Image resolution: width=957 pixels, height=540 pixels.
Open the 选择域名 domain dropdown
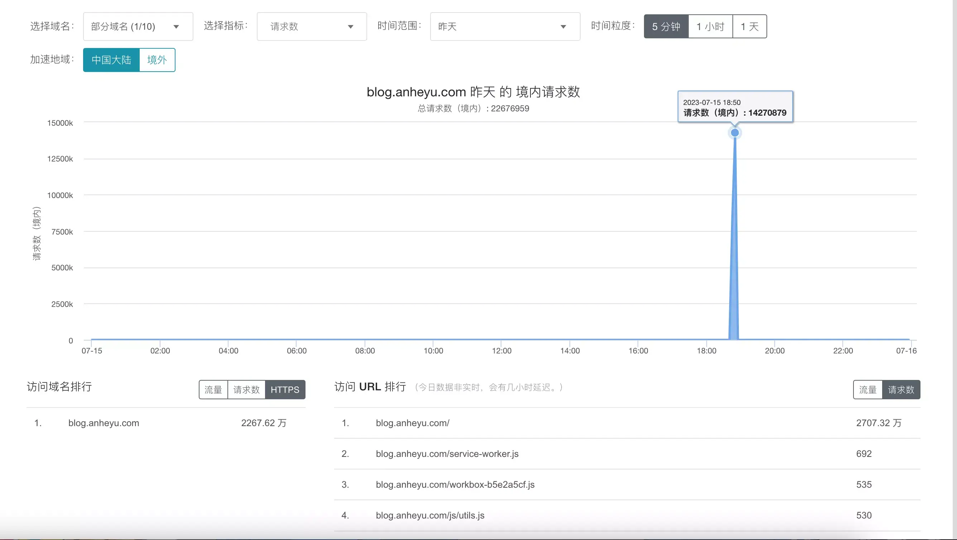coord(138,26)
